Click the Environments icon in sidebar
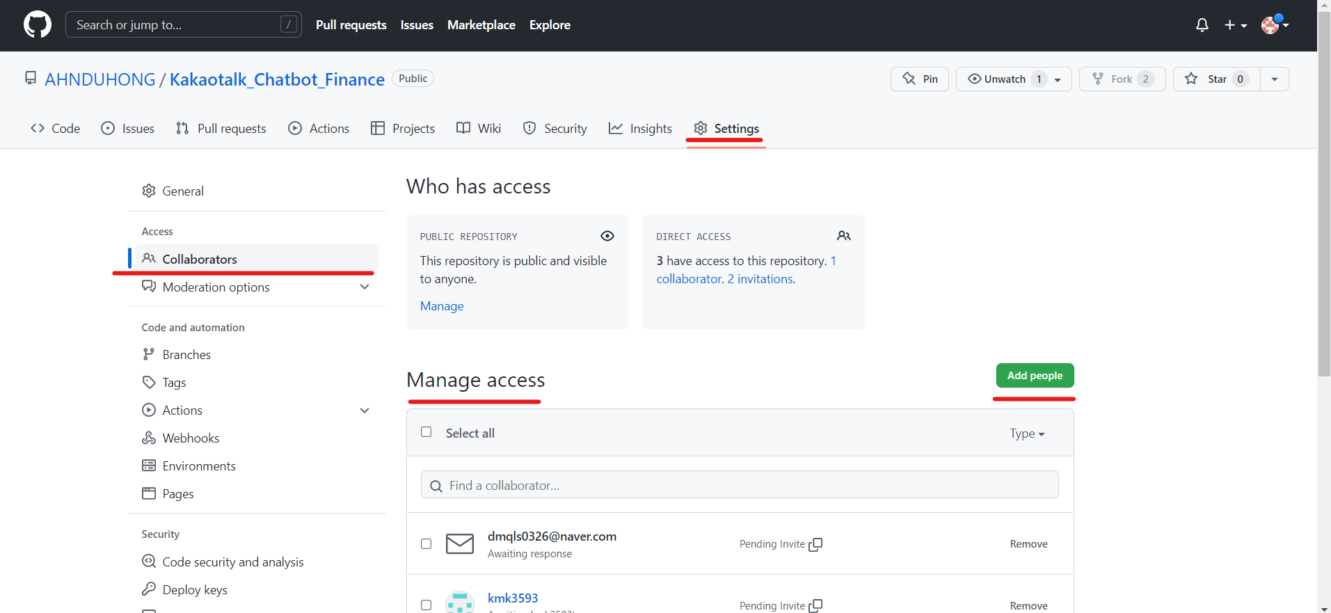This screenshot has width=1331, height=613. pyautogui.click(x=149, y=465)
